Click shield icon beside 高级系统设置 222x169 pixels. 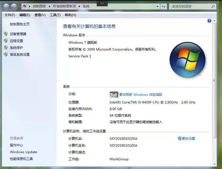(x=6, y=54)
